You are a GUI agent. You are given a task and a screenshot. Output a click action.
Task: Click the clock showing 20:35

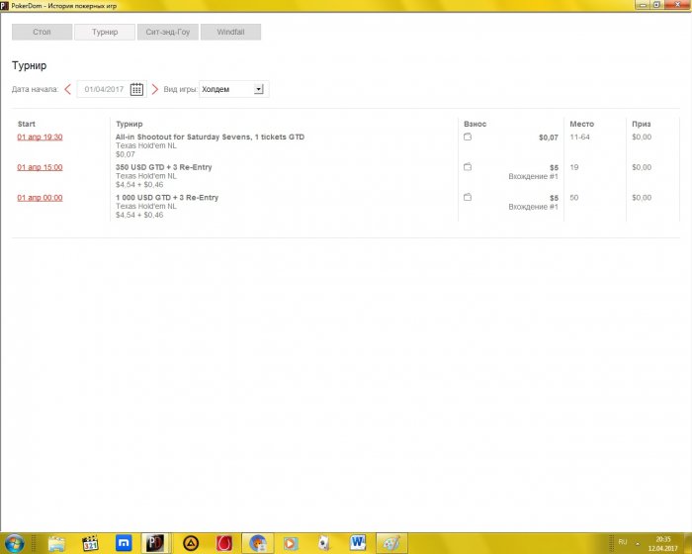[663, 539]
